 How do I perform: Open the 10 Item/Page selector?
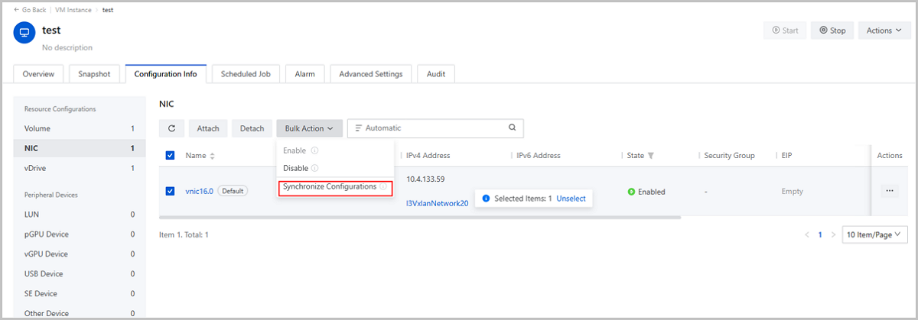[873, 234]
